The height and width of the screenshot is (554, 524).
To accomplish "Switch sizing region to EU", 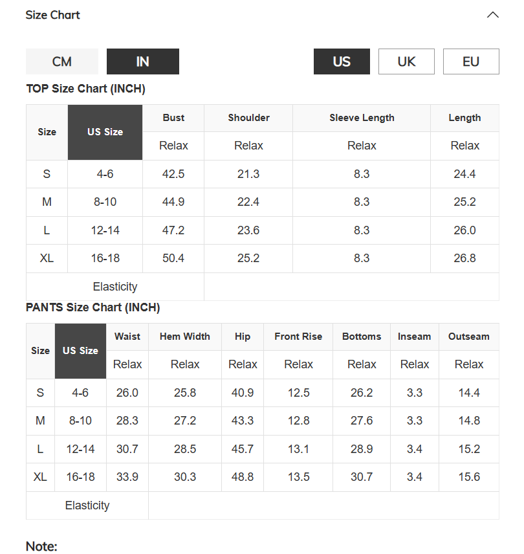I will click(471, 61).
